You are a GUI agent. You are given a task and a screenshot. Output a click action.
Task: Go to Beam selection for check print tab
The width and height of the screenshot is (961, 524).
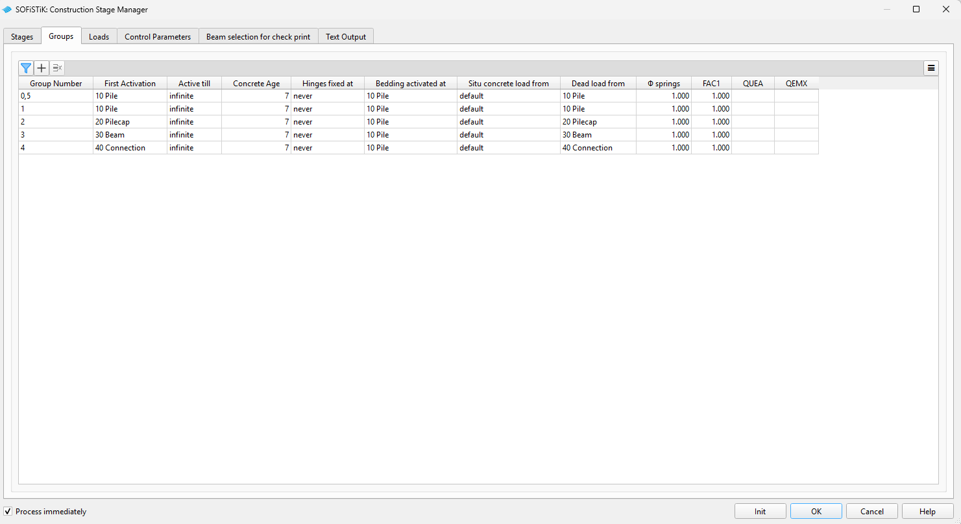[258, 37]
